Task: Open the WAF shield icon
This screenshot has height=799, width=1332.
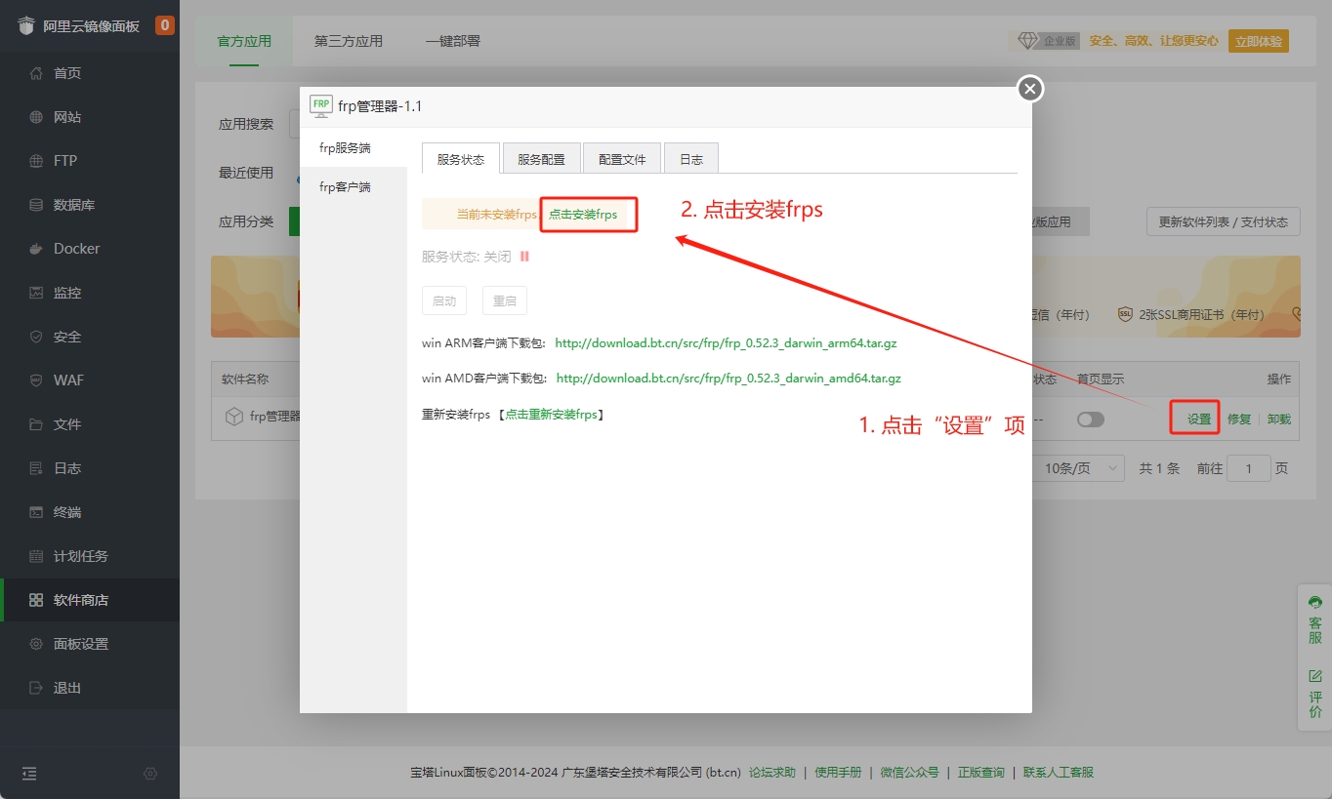Action: 36,380
